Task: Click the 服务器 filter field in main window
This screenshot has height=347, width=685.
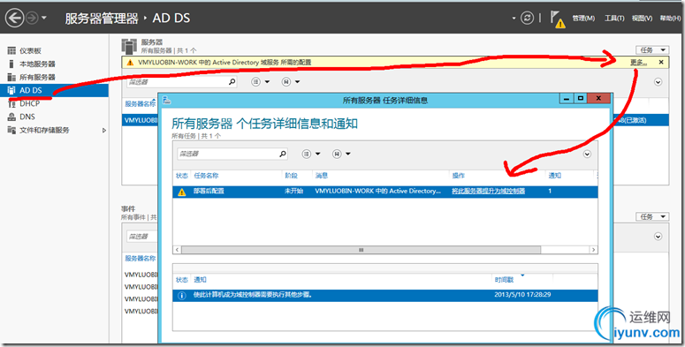Action: 177,81
